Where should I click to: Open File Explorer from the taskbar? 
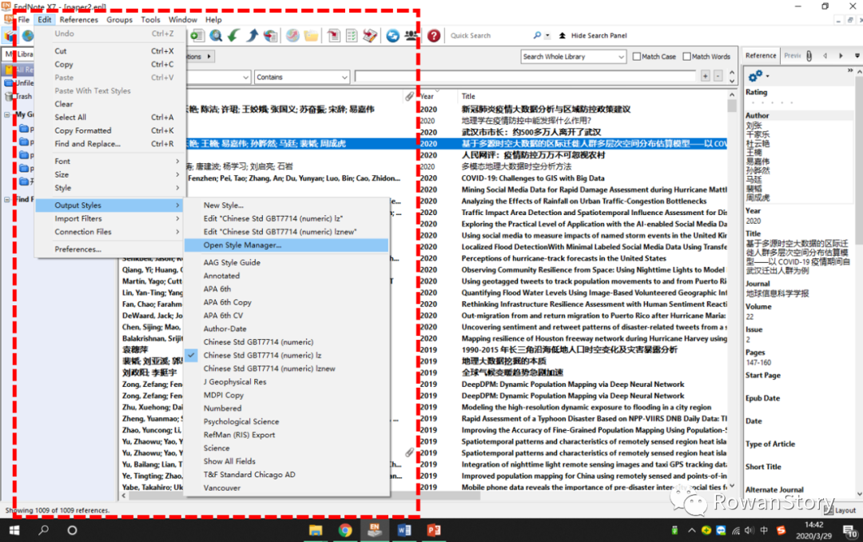click(316, 530)
